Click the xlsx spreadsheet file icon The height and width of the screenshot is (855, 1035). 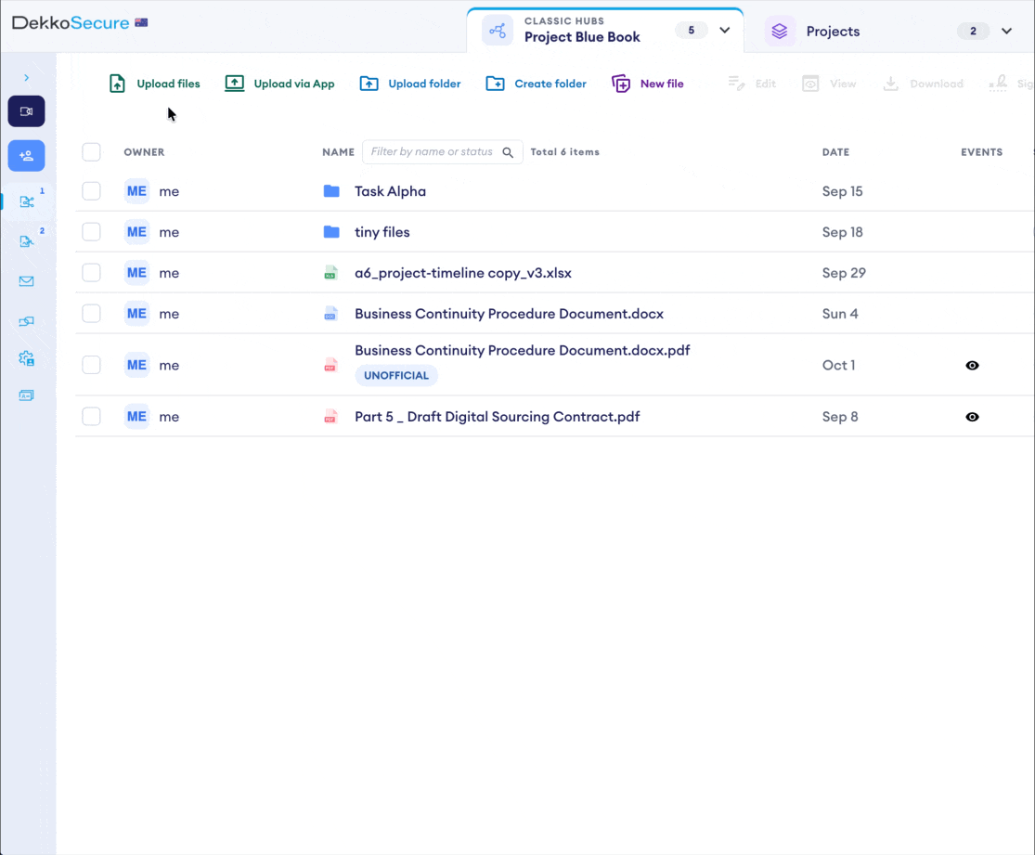(330, 273)
